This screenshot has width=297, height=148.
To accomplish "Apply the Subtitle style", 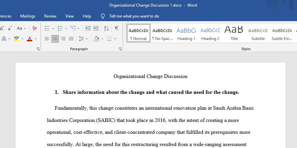I will coord(258,33).
